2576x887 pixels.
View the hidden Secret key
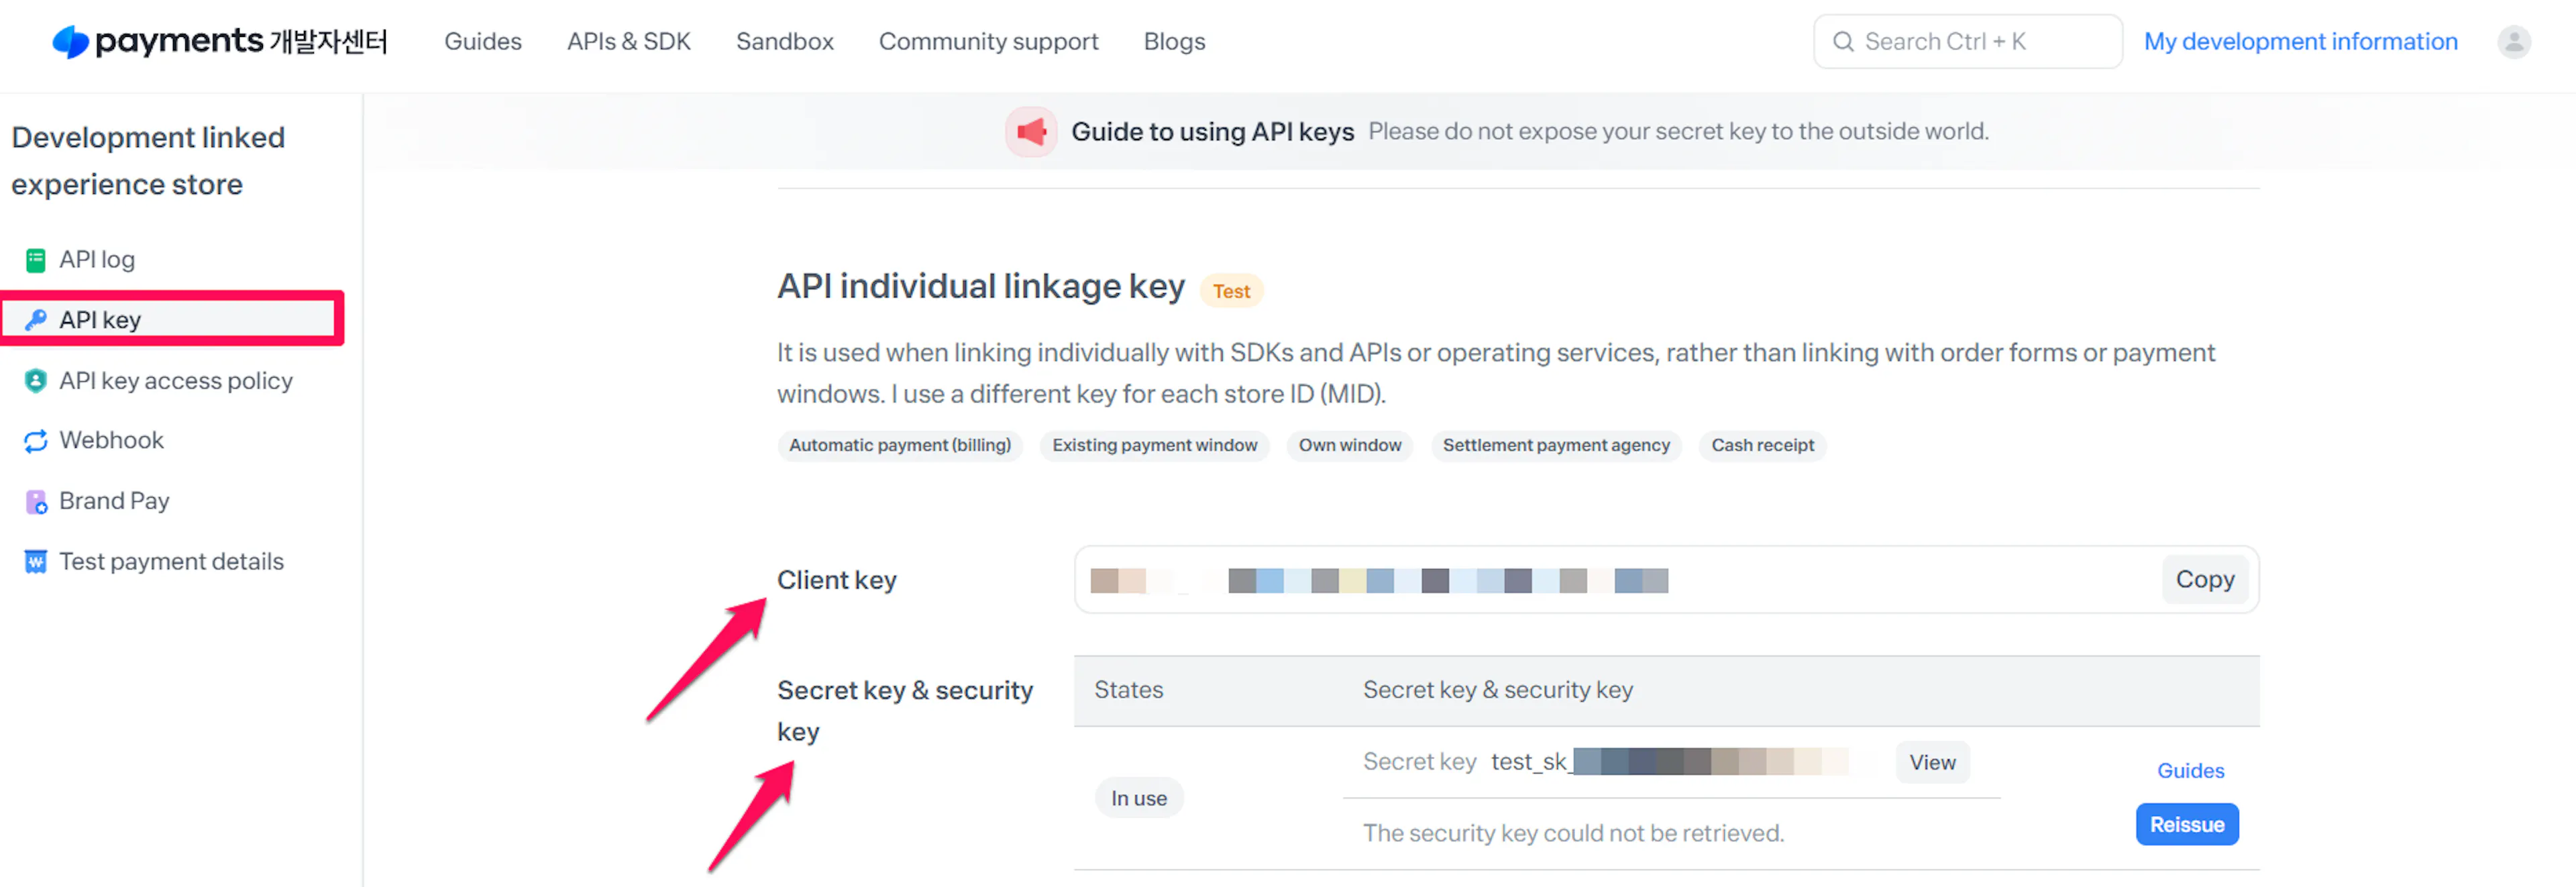(1932, 763)
